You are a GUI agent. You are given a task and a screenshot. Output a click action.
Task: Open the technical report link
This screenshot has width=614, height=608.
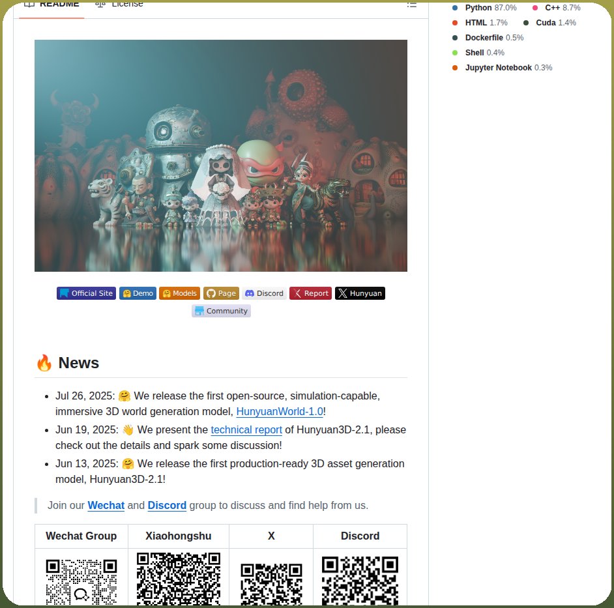[x=246, y=429]
